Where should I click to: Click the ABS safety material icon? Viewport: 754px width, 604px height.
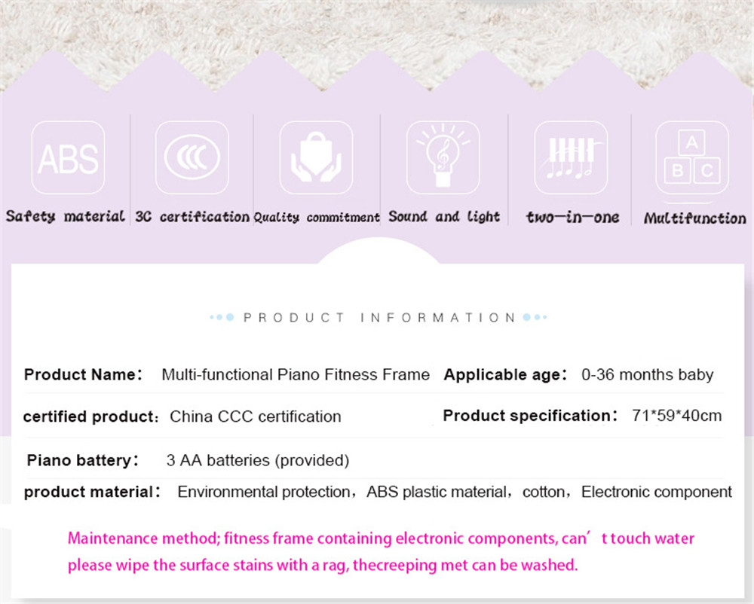pyautogui.click(x=68, y=157)
